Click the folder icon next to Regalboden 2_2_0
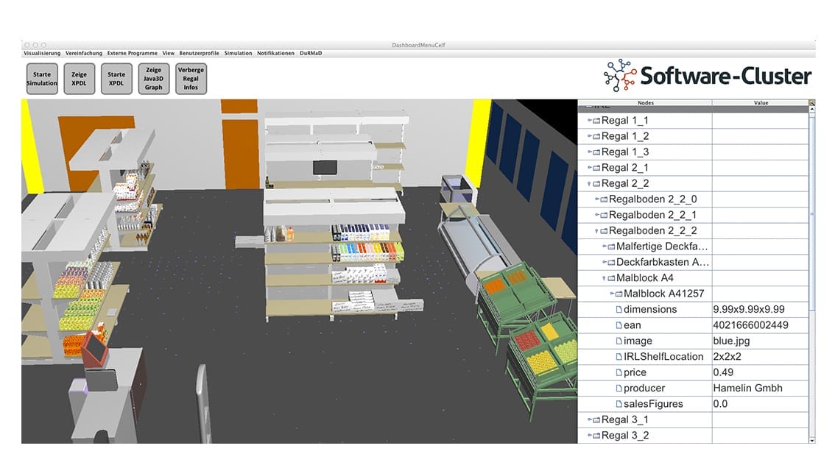Screen dimensions: 835x468 604,199
